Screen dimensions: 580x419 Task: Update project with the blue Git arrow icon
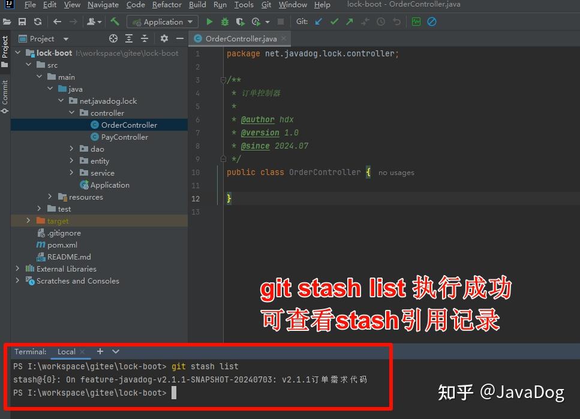(x=318, y=22)
